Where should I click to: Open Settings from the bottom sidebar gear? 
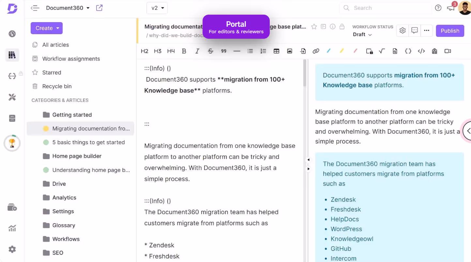tap(12, 249)
